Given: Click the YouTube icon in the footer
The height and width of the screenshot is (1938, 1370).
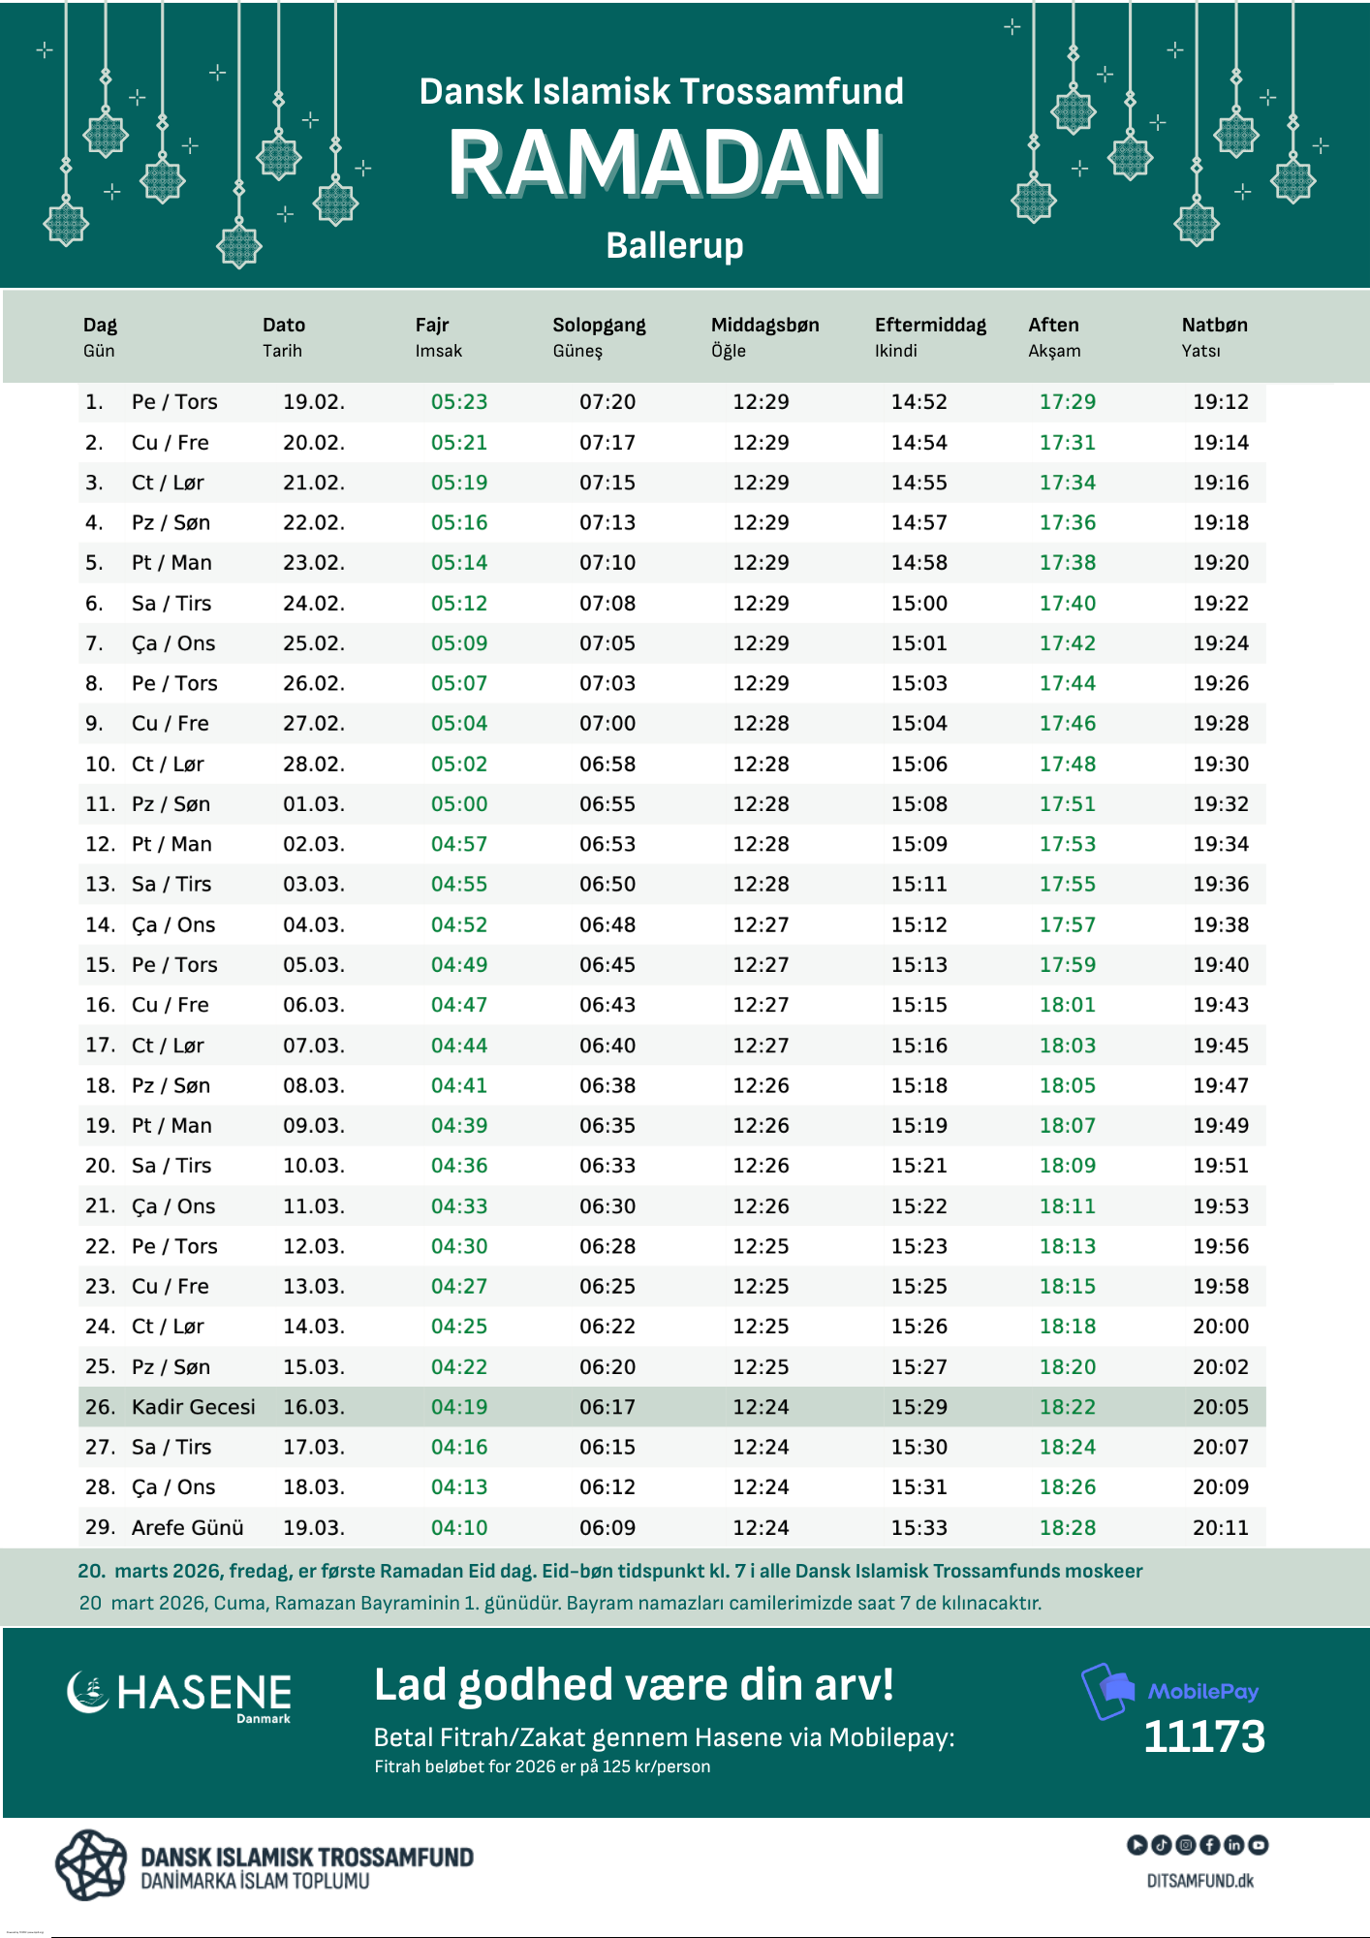Looking at the screenshot, I should coord(1258,1845).
